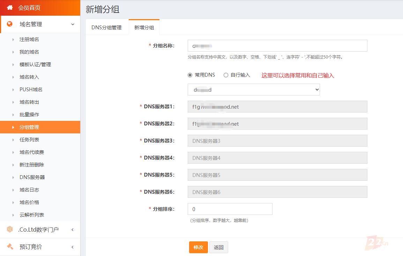Open the common DNS provider dropdown
Image resolution: width=403 pixels, height=256 pixels.
[x=254, y=90]
